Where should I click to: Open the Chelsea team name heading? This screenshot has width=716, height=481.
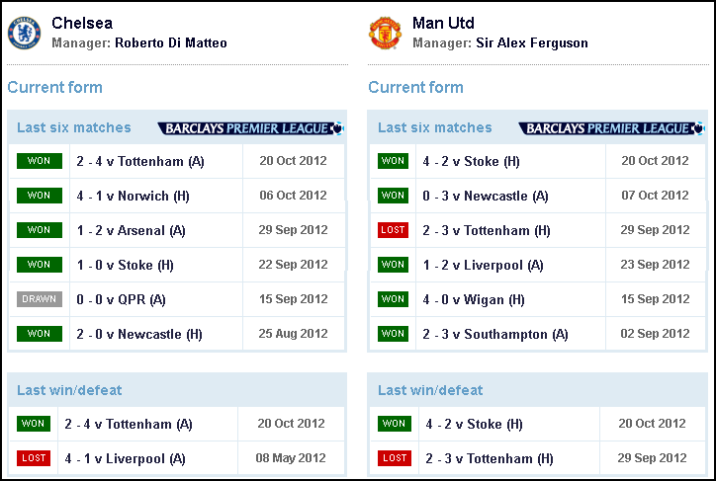click(82, 23)
